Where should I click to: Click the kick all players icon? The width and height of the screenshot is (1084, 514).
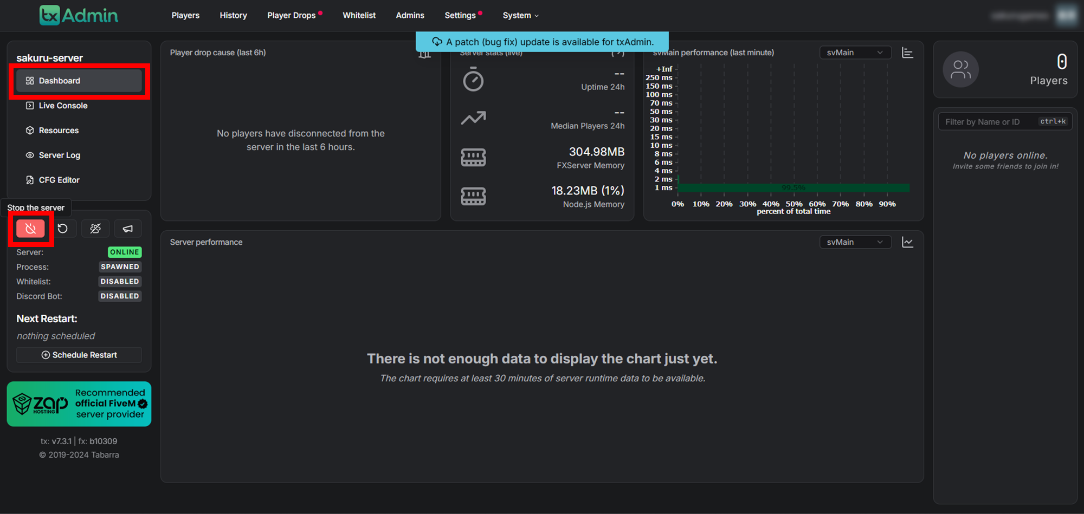95,229
